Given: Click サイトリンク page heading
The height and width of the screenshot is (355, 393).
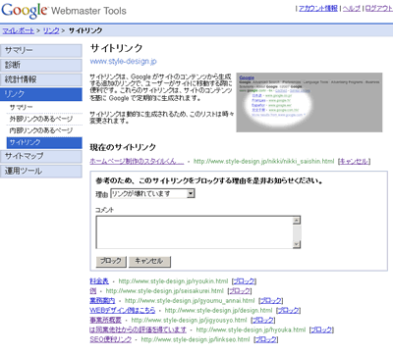Looking at the screenshot, I should coord(116,48).
